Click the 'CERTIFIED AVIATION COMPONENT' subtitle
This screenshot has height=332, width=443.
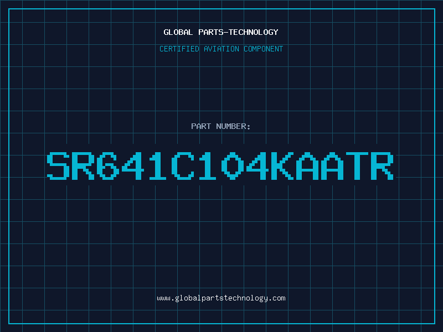(x=221, y=49)
